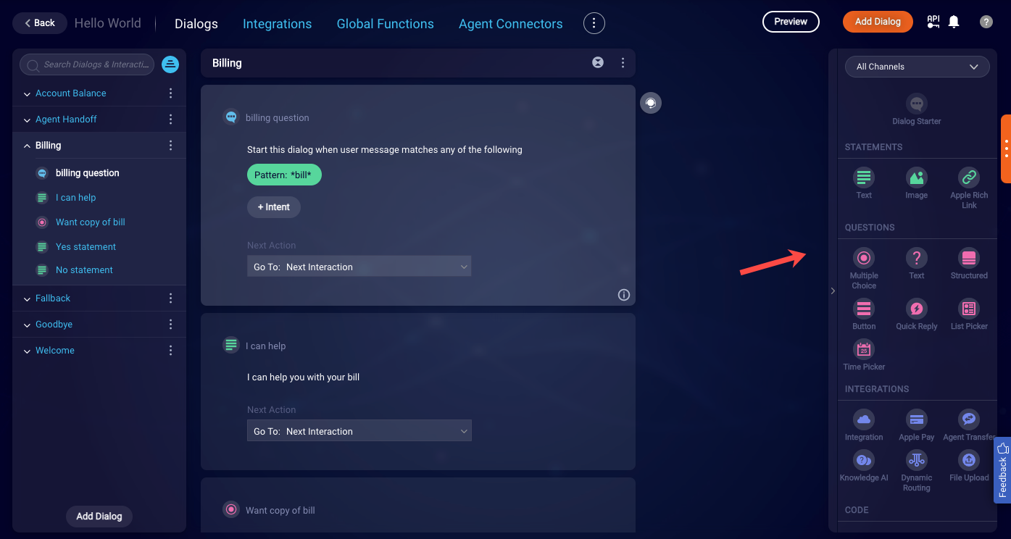Add an Apple Rich Link interaction
This screenshot has width=1011, height=539.
coord(969,177)
